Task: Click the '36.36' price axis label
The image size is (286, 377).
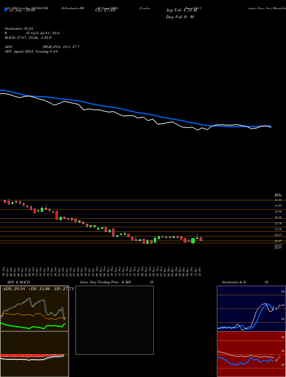Action: (x=279, y=218)
